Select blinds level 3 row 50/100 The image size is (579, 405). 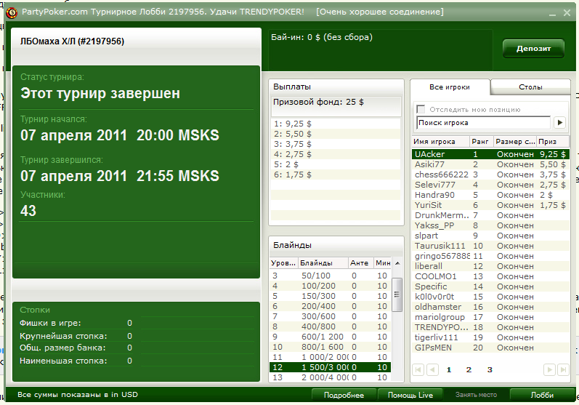[x=331, y=276]
